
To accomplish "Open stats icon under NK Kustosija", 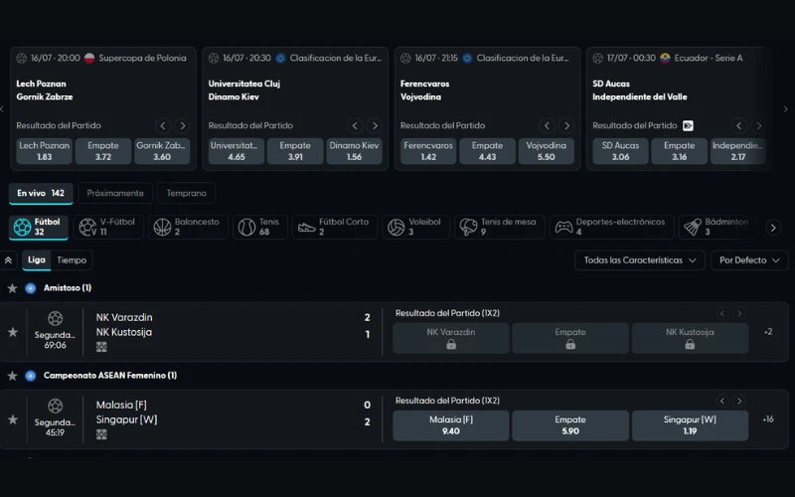I will coord(101,347).
